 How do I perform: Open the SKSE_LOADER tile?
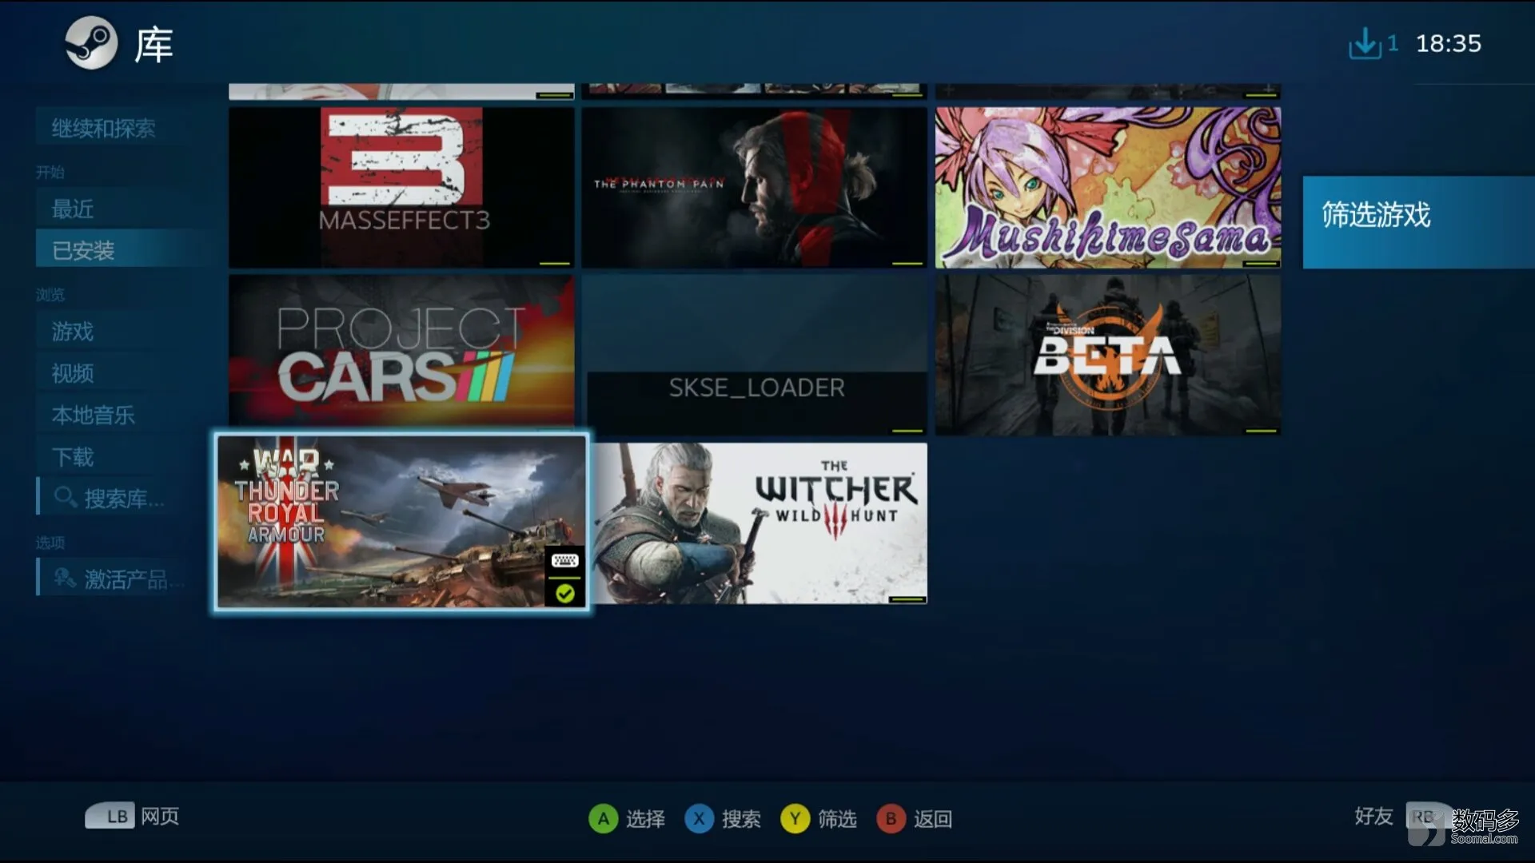754,356
